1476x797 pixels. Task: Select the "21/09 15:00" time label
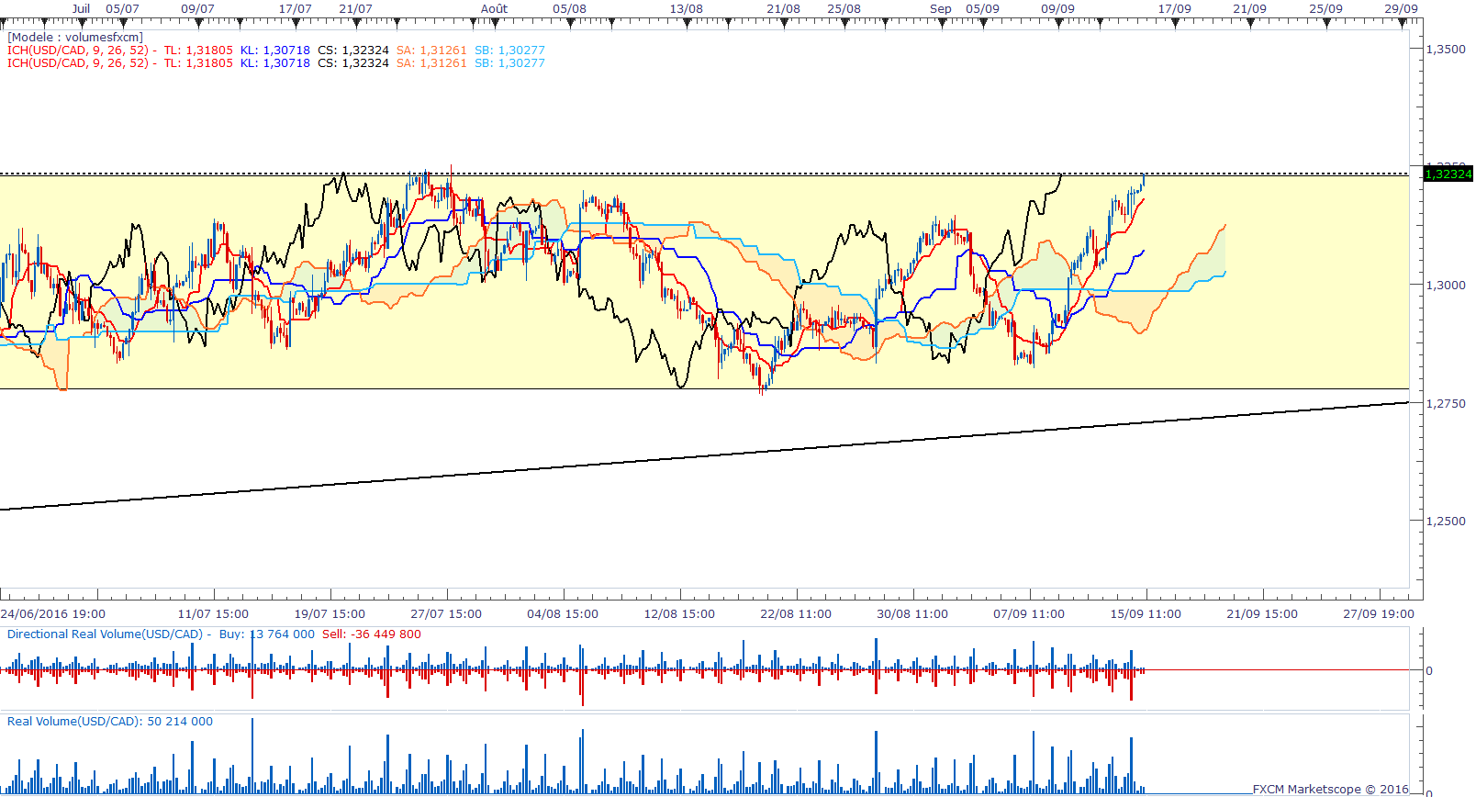pos(1262,614)
